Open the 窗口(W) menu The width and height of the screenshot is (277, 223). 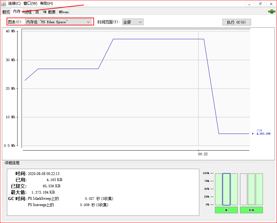(x=30, y=3)
